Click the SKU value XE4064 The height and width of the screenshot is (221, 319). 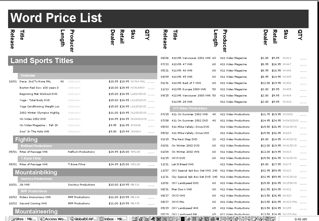coord(136,132)
